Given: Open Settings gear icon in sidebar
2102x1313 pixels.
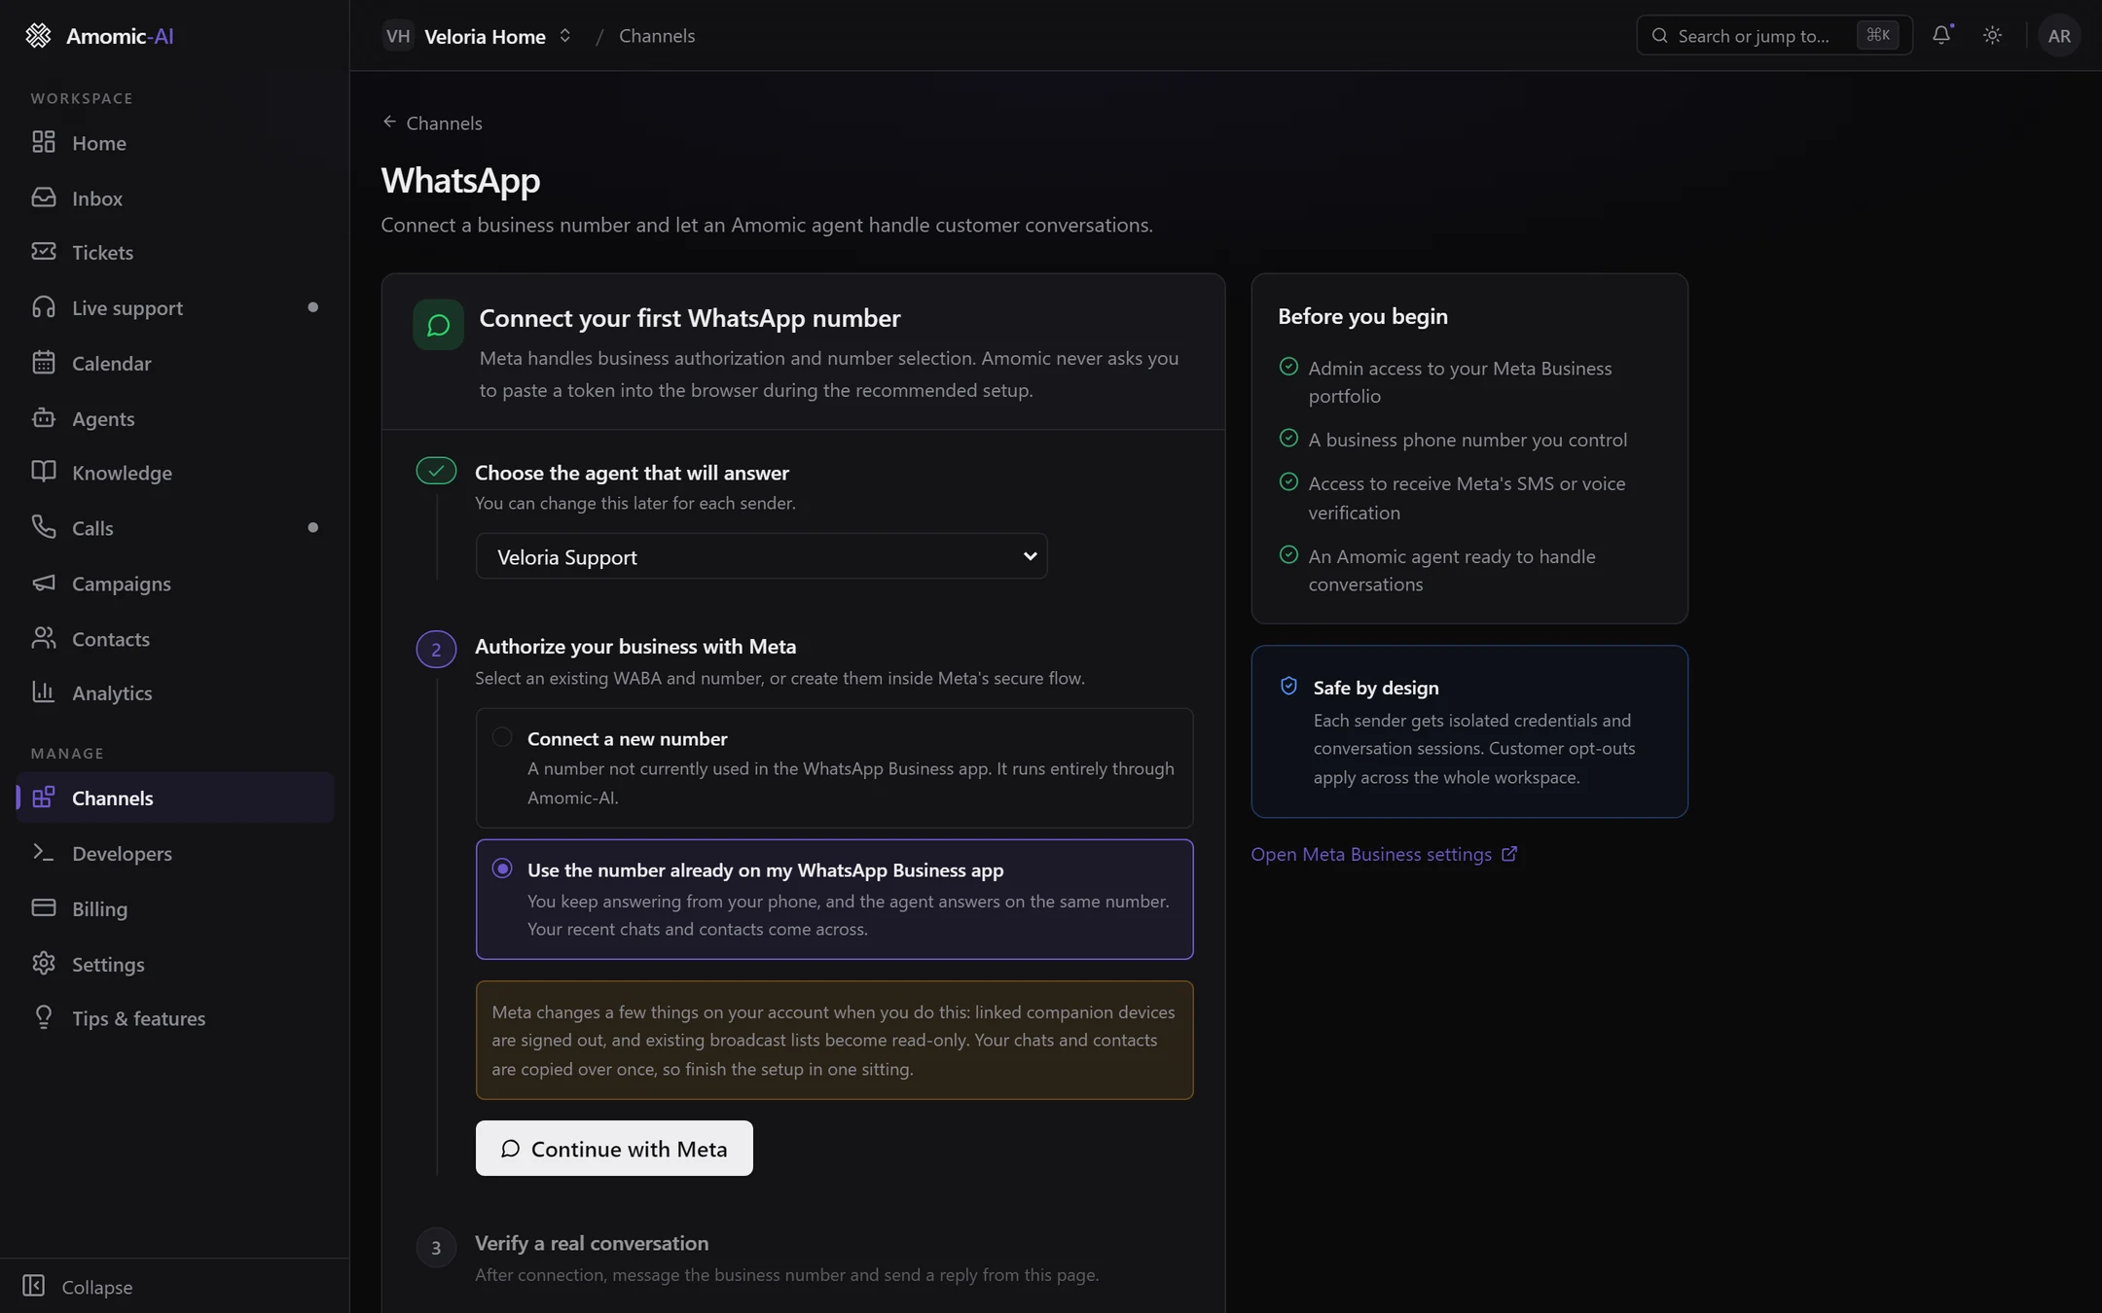Looking at the screenshot, I should pyautogui.click(x=43, y=964).
